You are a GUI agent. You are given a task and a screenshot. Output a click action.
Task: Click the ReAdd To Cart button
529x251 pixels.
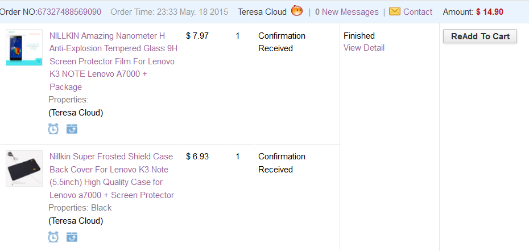pyautogui.click(x=480, y=36)
